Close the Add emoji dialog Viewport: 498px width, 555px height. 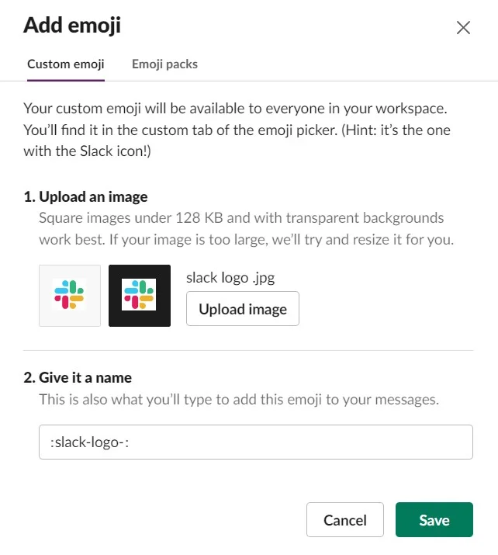[x=463, y=28]
